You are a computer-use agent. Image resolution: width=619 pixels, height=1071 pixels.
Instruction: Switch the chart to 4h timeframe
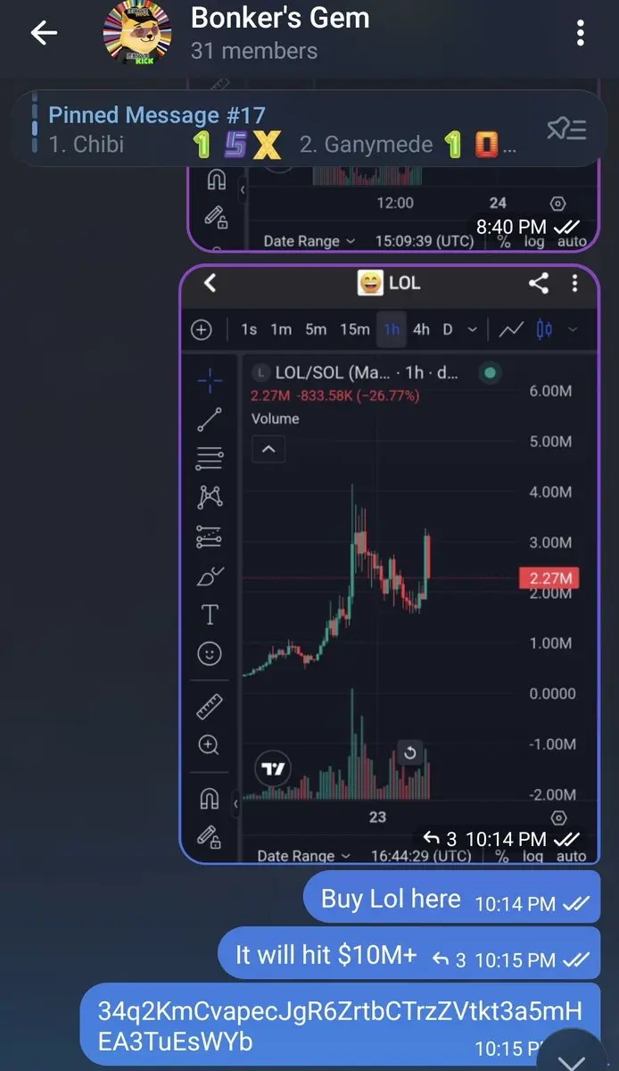pos(421,329)
